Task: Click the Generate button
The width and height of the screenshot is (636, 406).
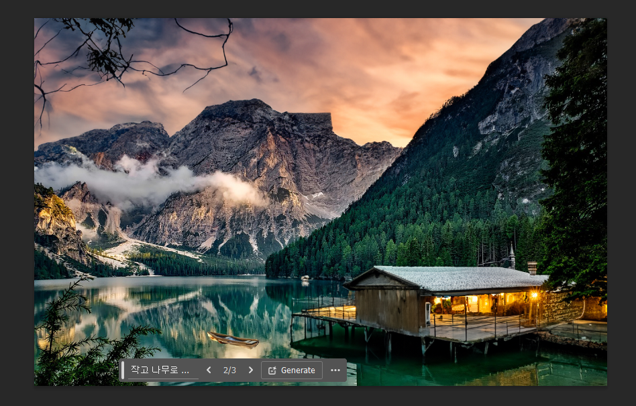Action: point(292,370)
